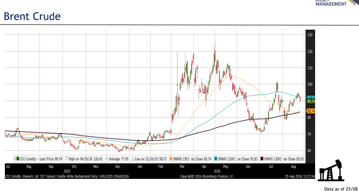The width and height of the screenshot is (359, 191).
Task: Click the 100 price axis label
Action: 310,84
